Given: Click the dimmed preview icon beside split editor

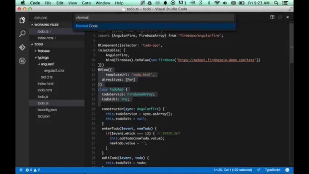Looking at the screenshot, I should tap(280, 17).
